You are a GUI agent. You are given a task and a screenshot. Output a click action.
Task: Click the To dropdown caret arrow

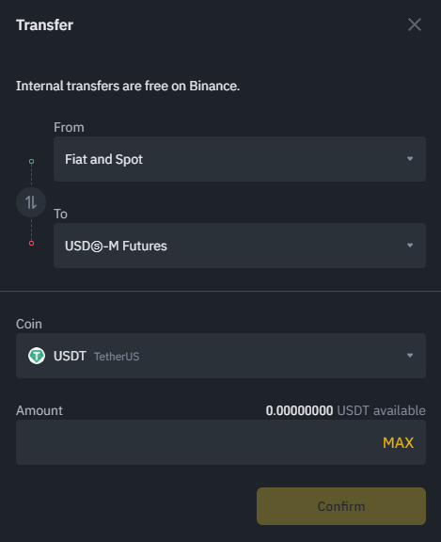point(410,246)
